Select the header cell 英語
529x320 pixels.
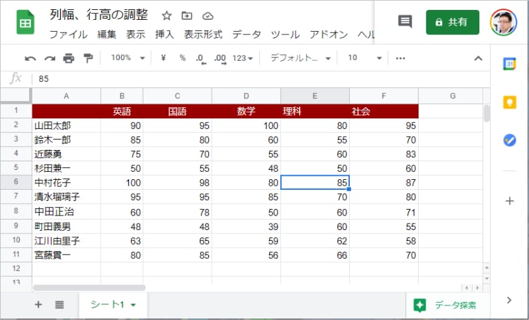[122, 111]
